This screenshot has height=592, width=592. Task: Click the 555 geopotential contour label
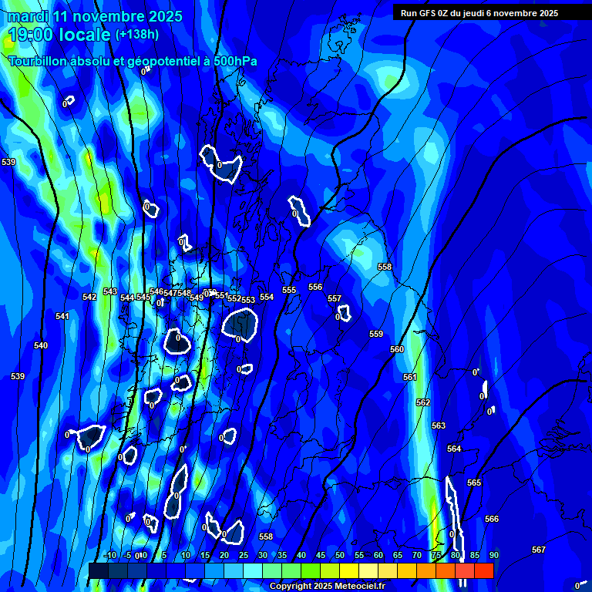[289, 290]
